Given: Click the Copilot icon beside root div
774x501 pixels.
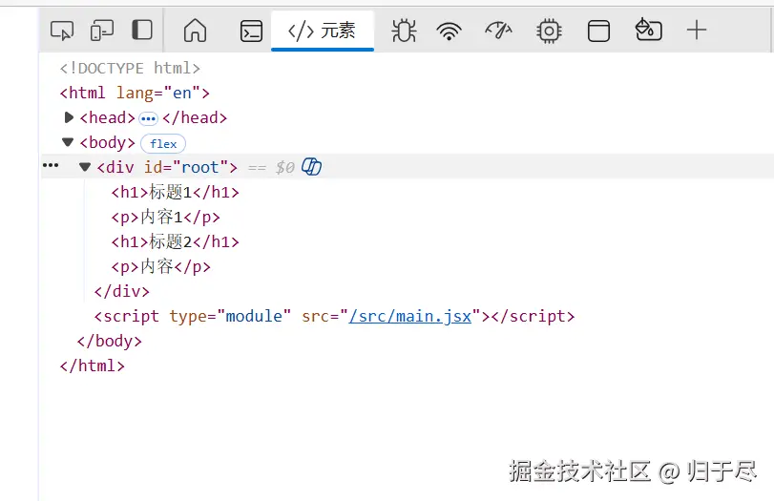Looking at the screenshot, I should pos(311,167).
